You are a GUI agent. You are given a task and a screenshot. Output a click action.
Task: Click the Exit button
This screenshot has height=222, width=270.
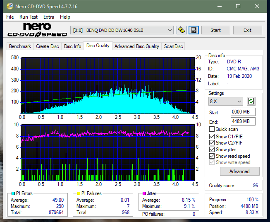[x=247, y=30]
